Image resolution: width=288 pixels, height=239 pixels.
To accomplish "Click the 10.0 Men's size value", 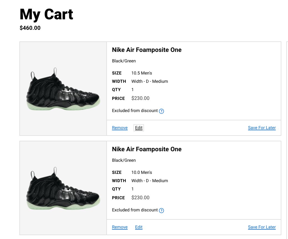I will point(142,172).
